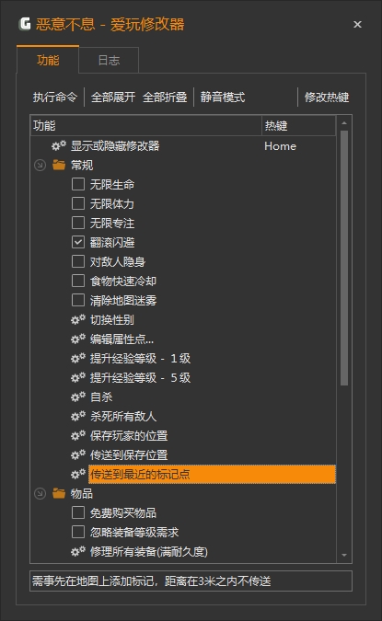Select the 功能 tab
The height and width of the screenshot is (621, 382).
point(48,60)
